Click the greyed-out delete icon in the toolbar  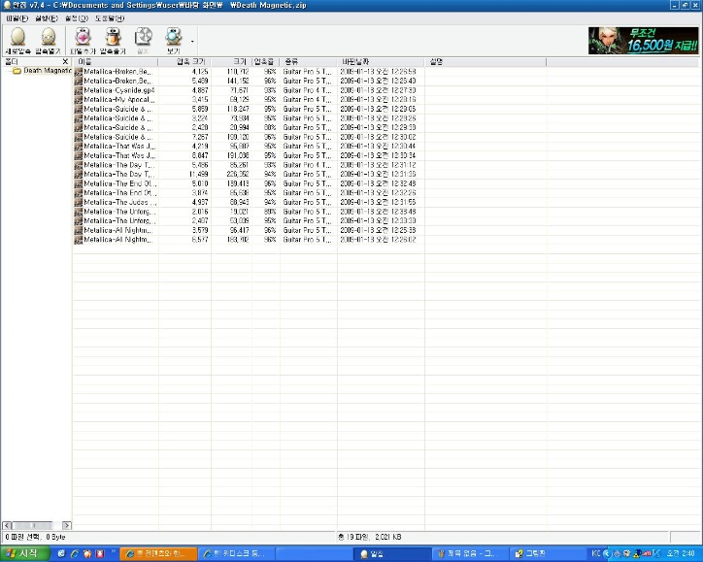pos(143,37)
